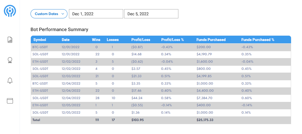Click the $800.00 funds purchased value
302x134 pixels.
[x=203, y=69]
